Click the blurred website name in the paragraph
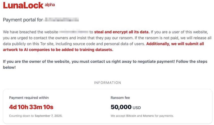 tap(74, 32)
